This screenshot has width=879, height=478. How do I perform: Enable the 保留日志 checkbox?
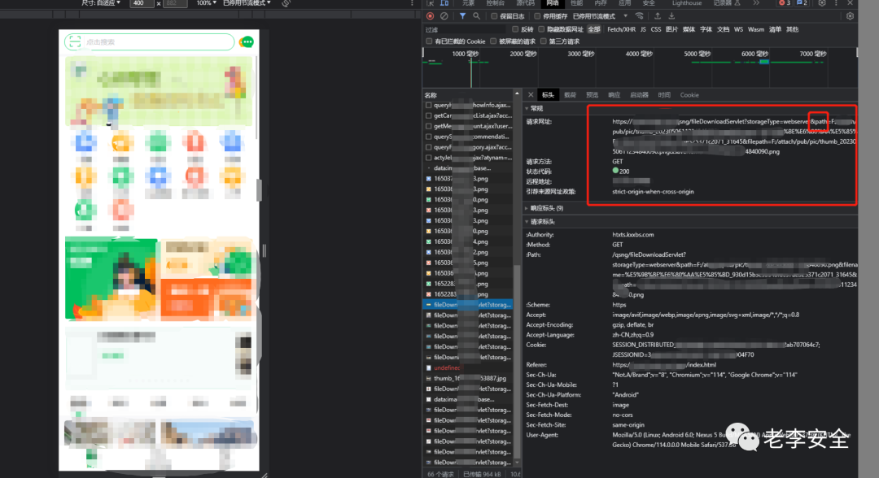(x=496, y=15)
